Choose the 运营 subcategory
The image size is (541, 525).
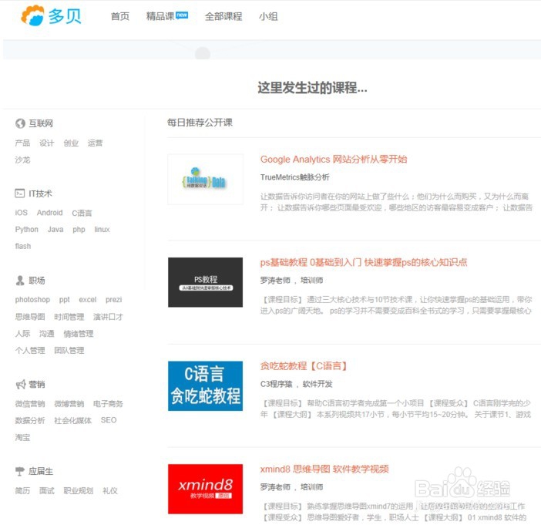click(x=96, y=143)
